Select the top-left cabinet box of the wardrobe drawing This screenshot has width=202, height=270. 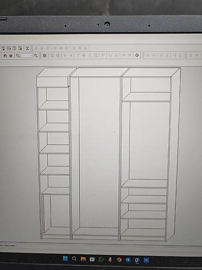coord(52,82)
